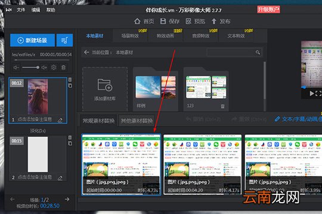Click 撤销 (Ctrl+Z) undo button

[x=203, y=119]
